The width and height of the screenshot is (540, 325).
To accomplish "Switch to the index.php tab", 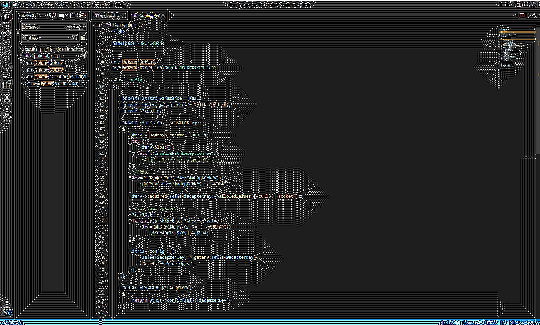I will (x=110, y=15).
